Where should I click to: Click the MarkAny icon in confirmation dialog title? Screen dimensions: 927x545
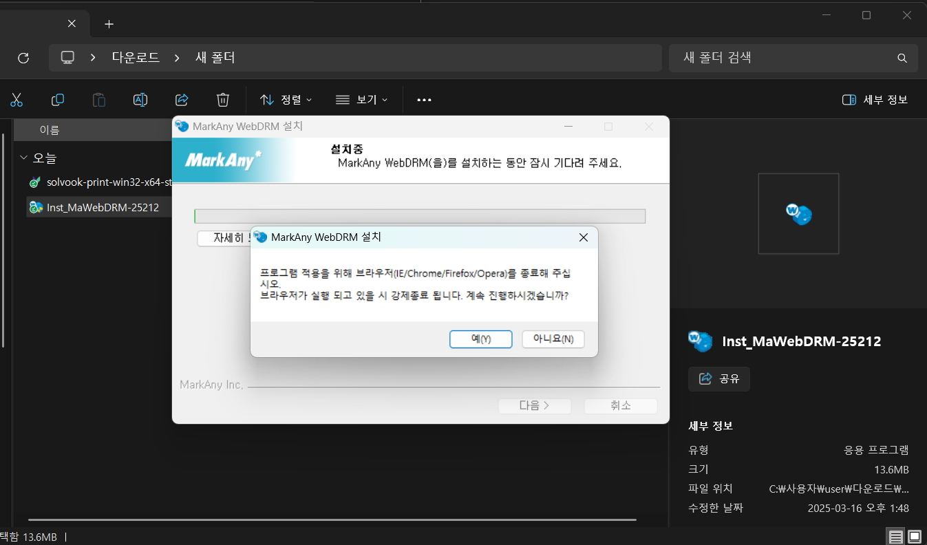point(260,237)
